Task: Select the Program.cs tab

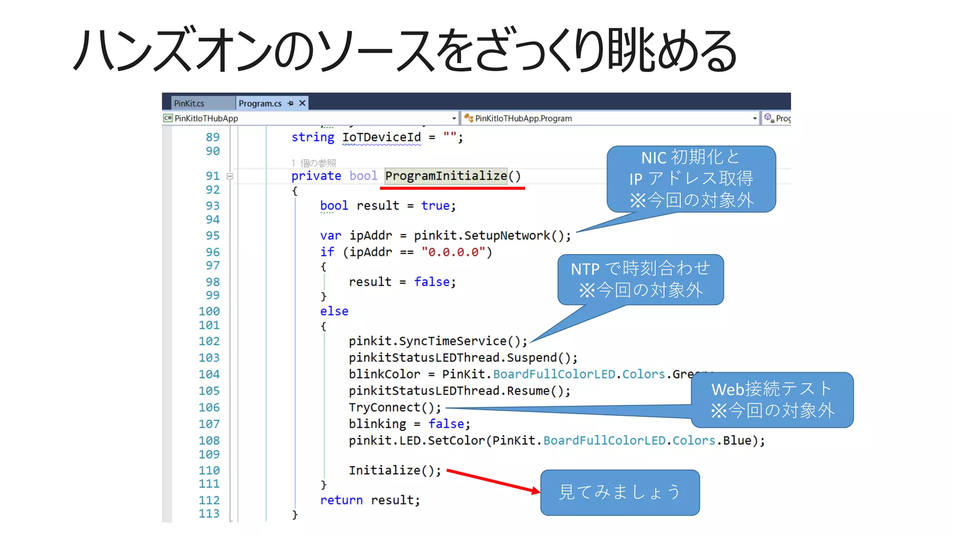Action: click(x=260, y=103)
